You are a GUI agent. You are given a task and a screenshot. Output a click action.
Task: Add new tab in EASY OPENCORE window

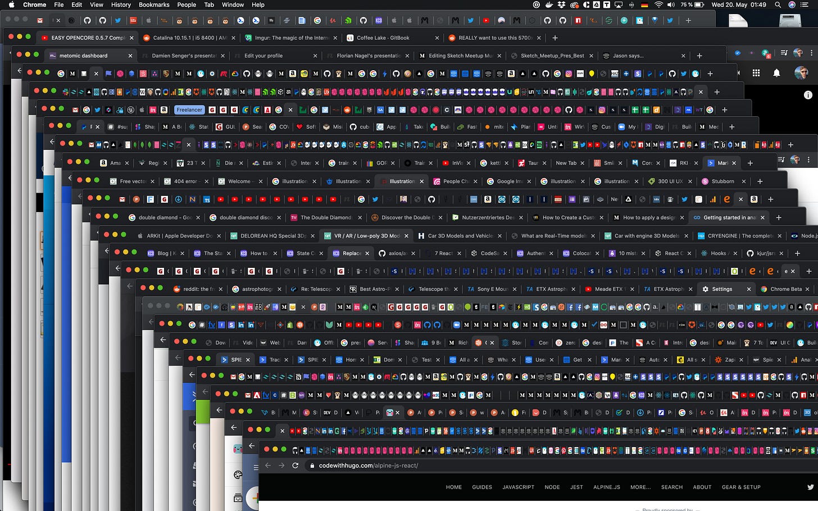click(x=555, y=38)
